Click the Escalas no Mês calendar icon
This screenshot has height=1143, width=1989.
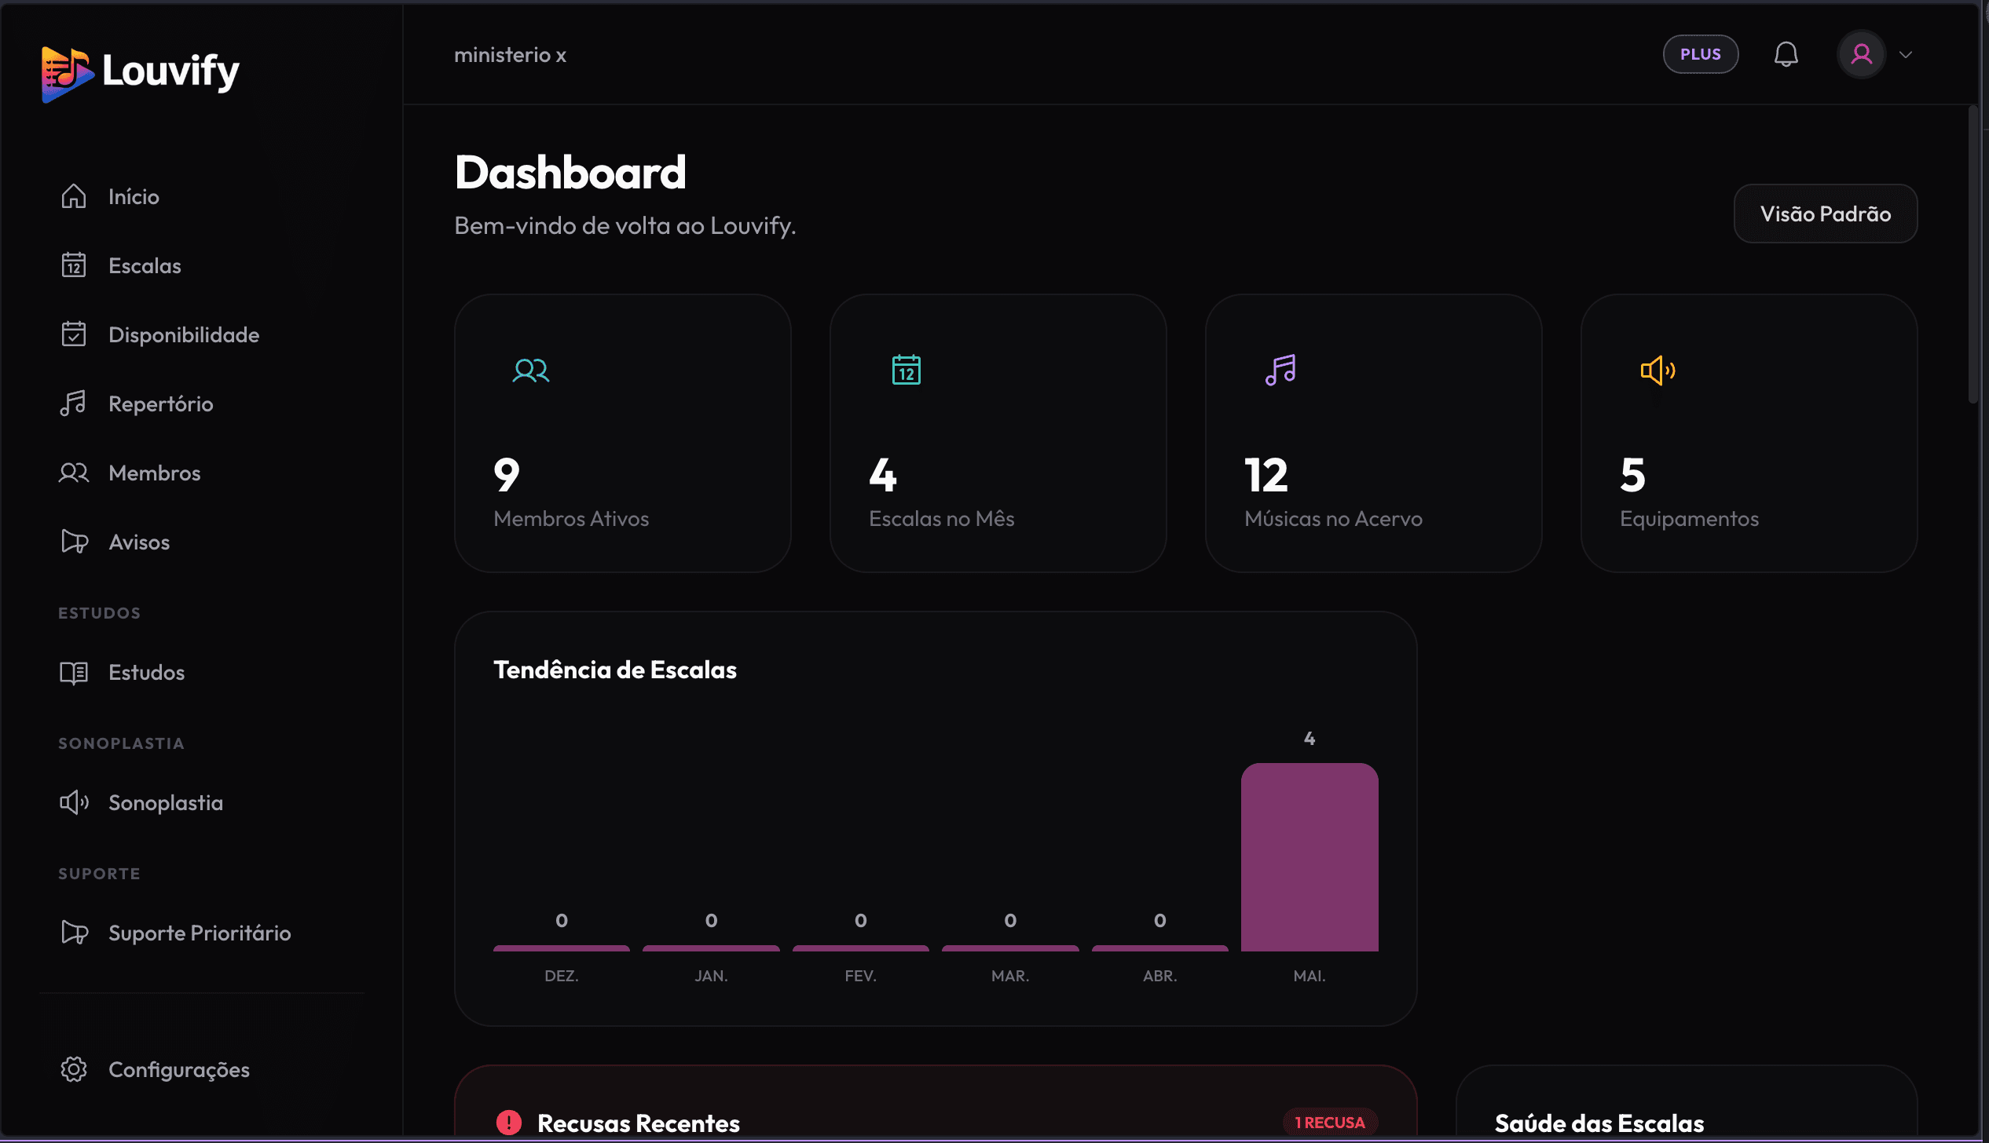pyautogui.click(x=906, y=370)
